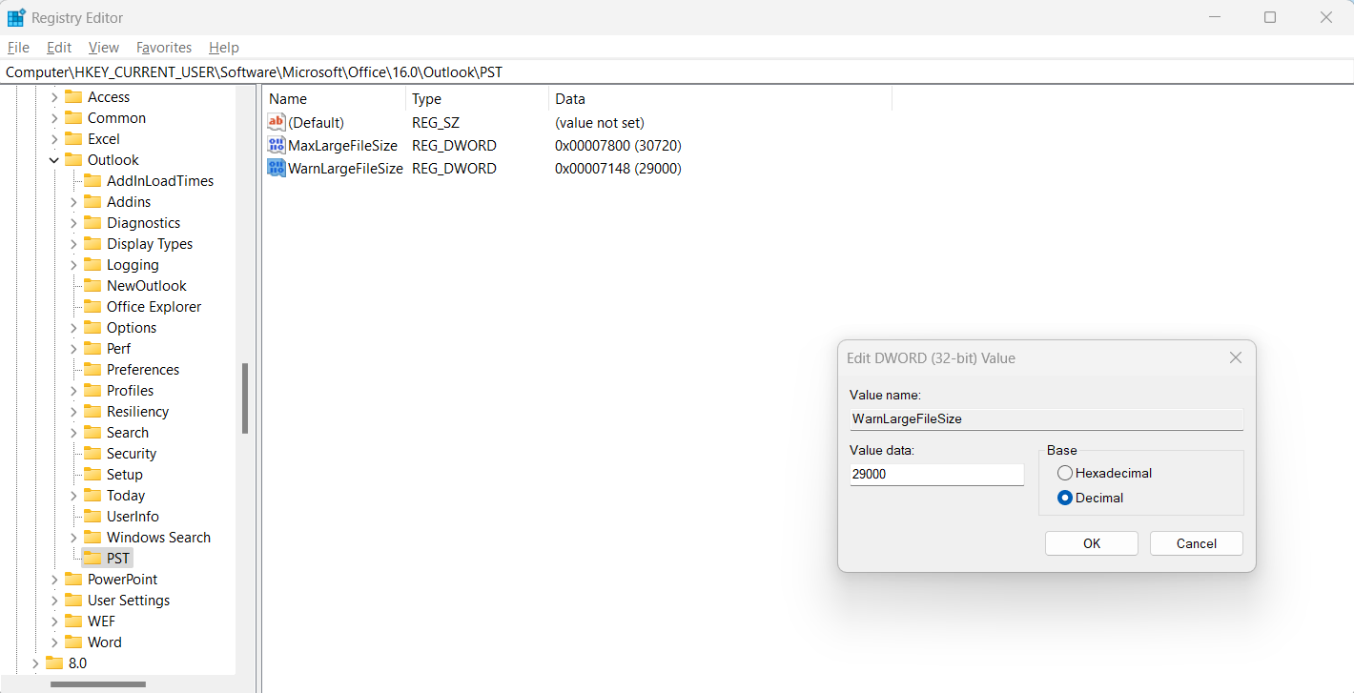Expand the Windows Search subkey
1354x693 pixels.
coord(73,538)
